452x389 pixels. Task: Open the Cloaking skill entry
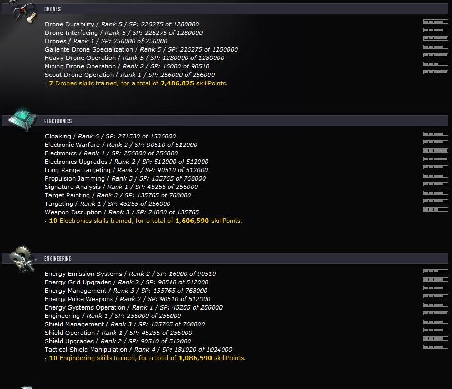pyautogui.click(x=110, y=136)
